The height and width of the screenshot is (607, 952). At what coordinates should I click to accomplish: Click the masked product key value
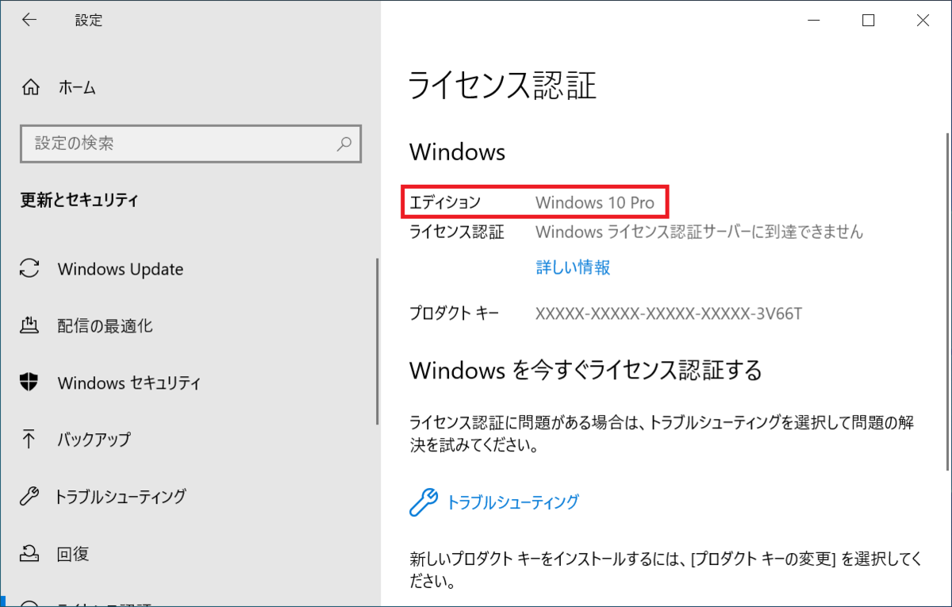point(670,313)
